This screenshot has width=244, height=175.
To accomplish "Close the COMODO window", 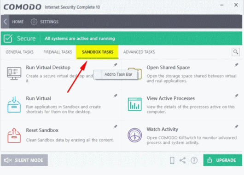I will [x=236, y=5].
